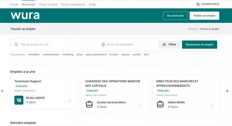Screen dimensions: 232x126
Task: Click the Derniers emplois heading
Action: pos(23,123)
